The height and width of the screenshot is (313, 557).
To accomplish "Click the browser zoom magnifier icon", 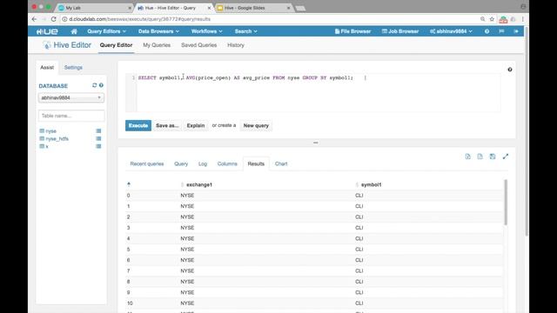I will pos(482,19).
